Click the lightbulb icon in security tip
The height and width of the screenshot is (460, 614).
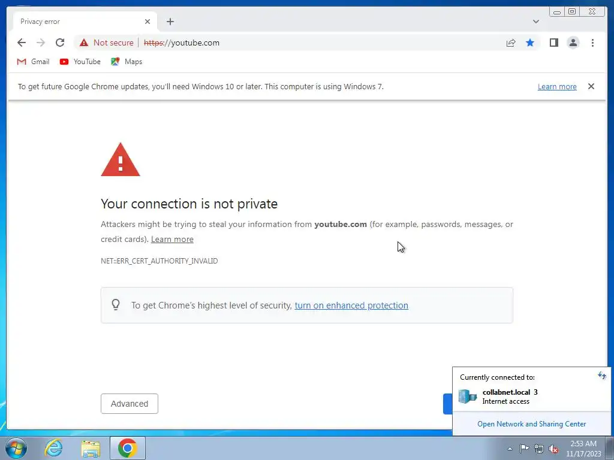(116, 305)
